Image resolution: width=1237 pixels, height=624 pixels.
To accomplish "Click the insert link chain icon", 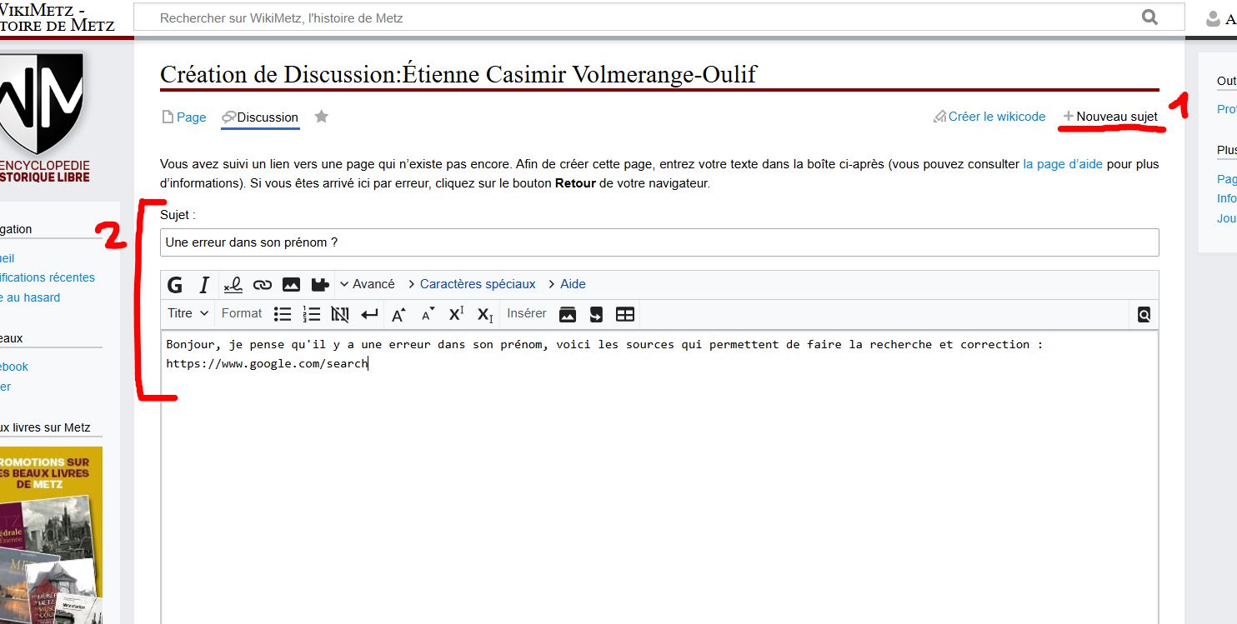I will point(262,285).
